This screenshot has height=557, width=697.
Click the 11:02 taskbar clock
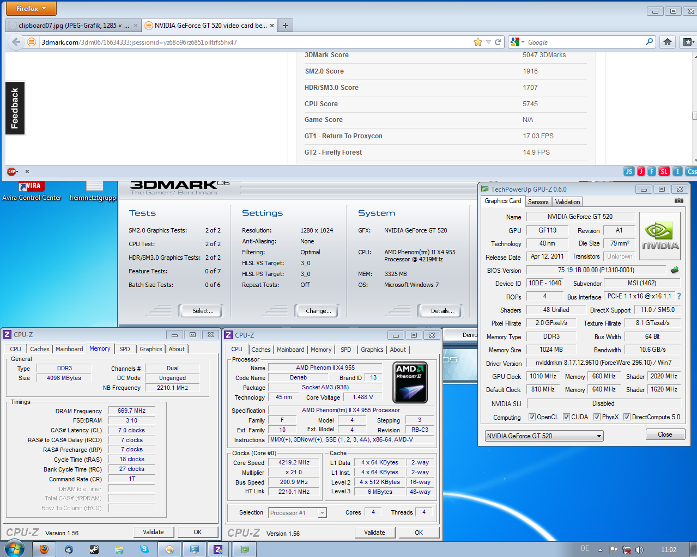point(668,549)
